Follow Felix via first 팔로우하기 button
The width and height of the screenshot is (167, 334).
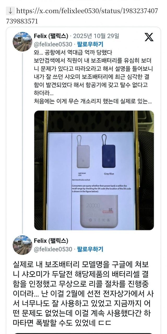[x=90, y=44]
